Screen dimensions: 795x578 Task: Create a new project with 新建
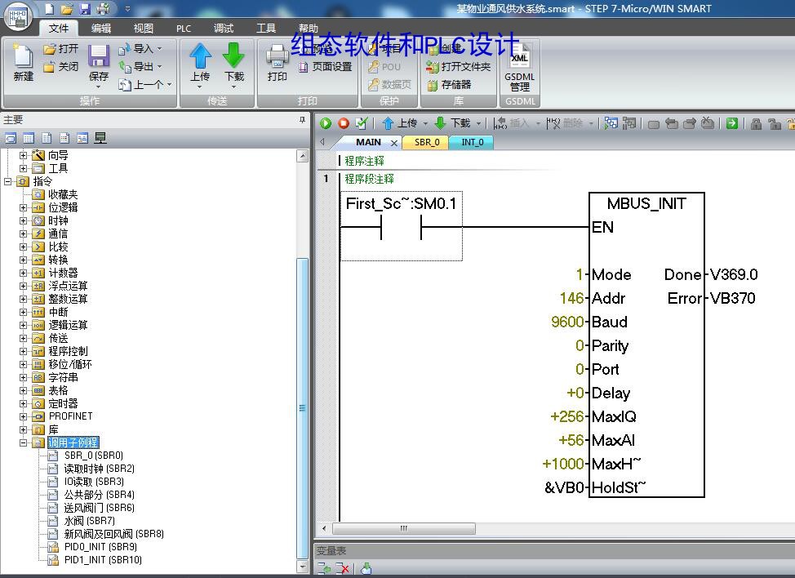click(x=24, y=62)
